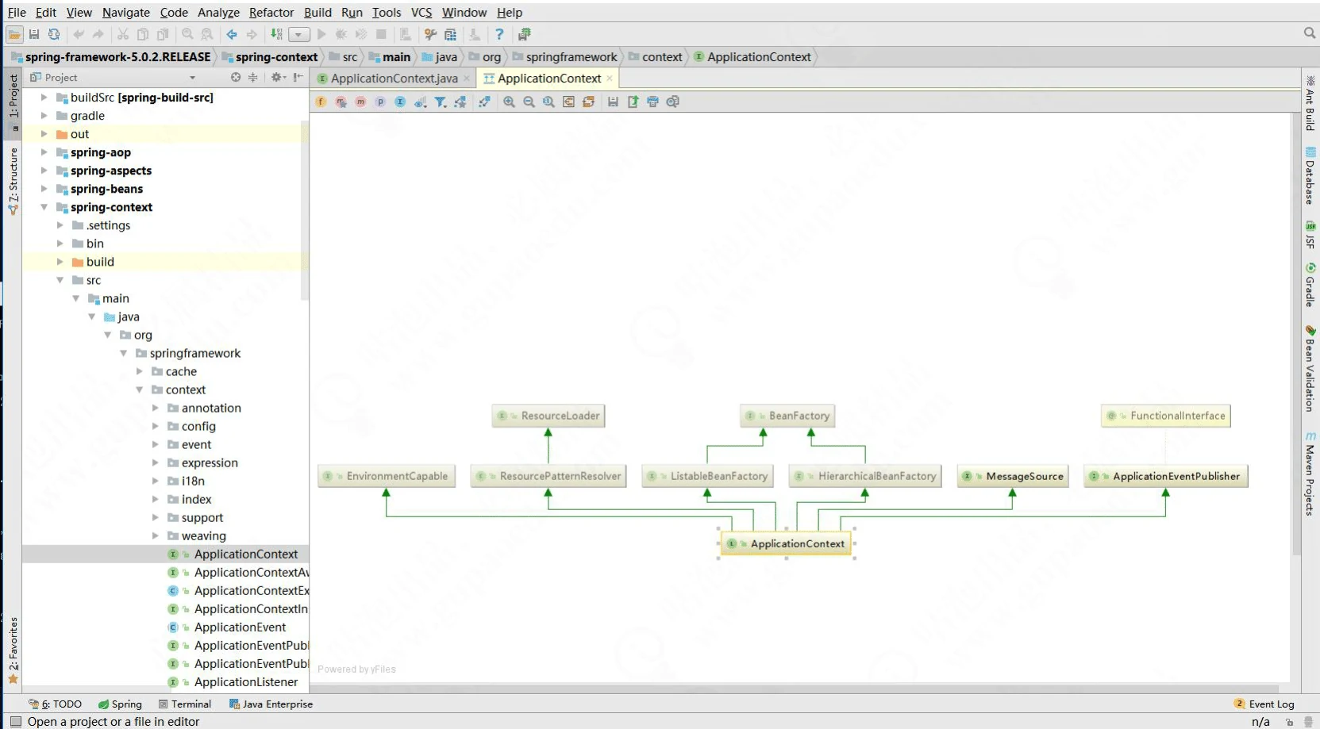Viewport: 1320px width, 729px height.
Task: Click the search magnifier at top right
Action: [1310, 33]
